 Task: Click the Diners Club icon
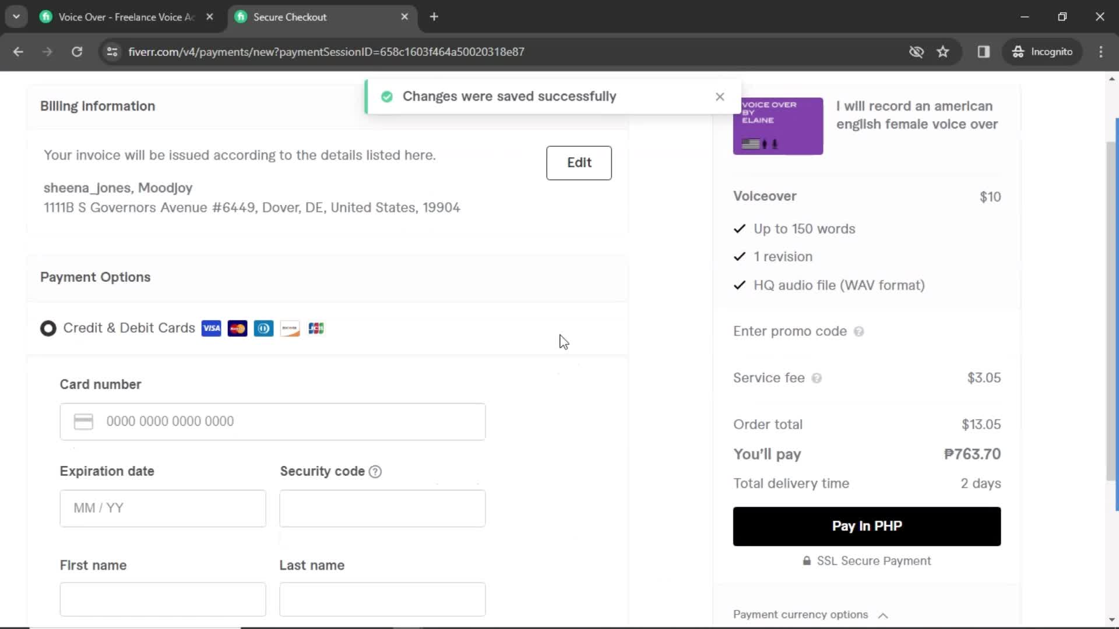(263, 328)
